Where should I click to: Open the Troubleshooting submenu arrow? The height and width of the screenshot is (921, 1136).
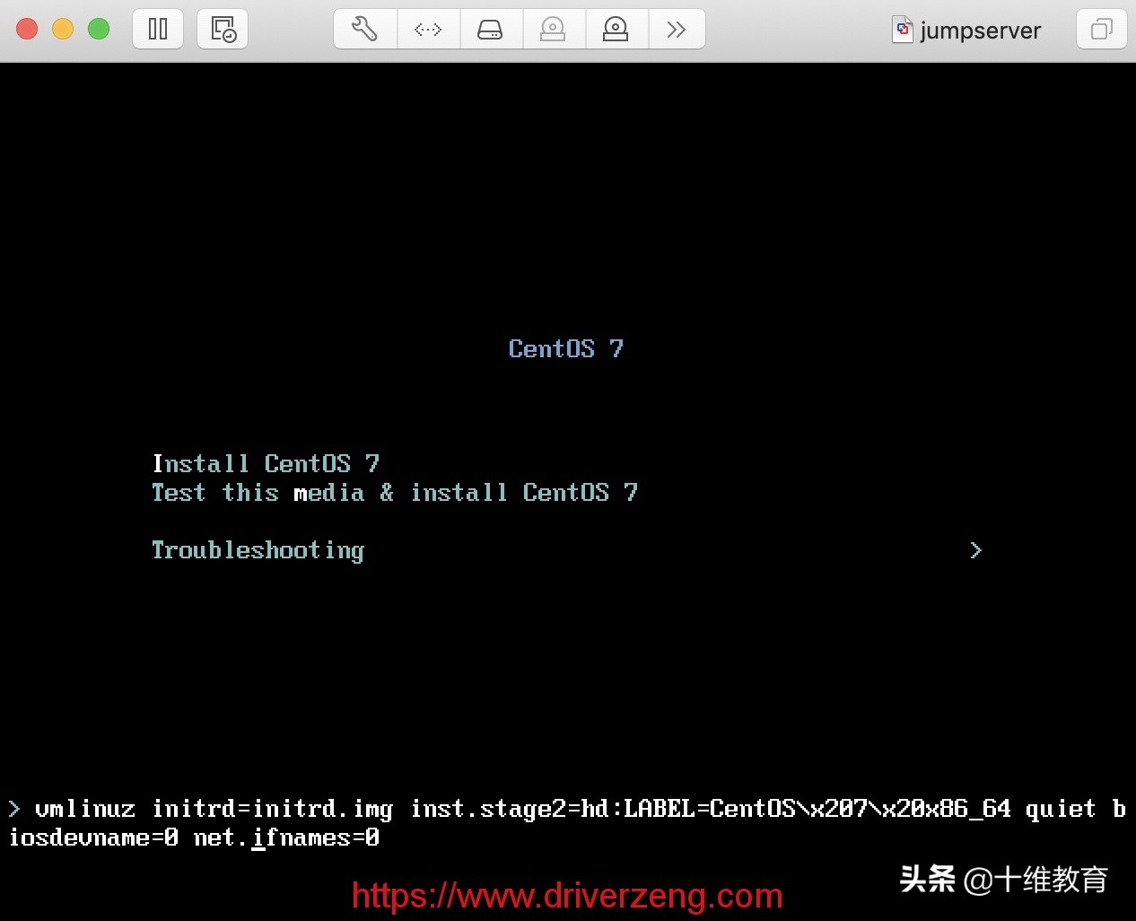coord(975,550)
